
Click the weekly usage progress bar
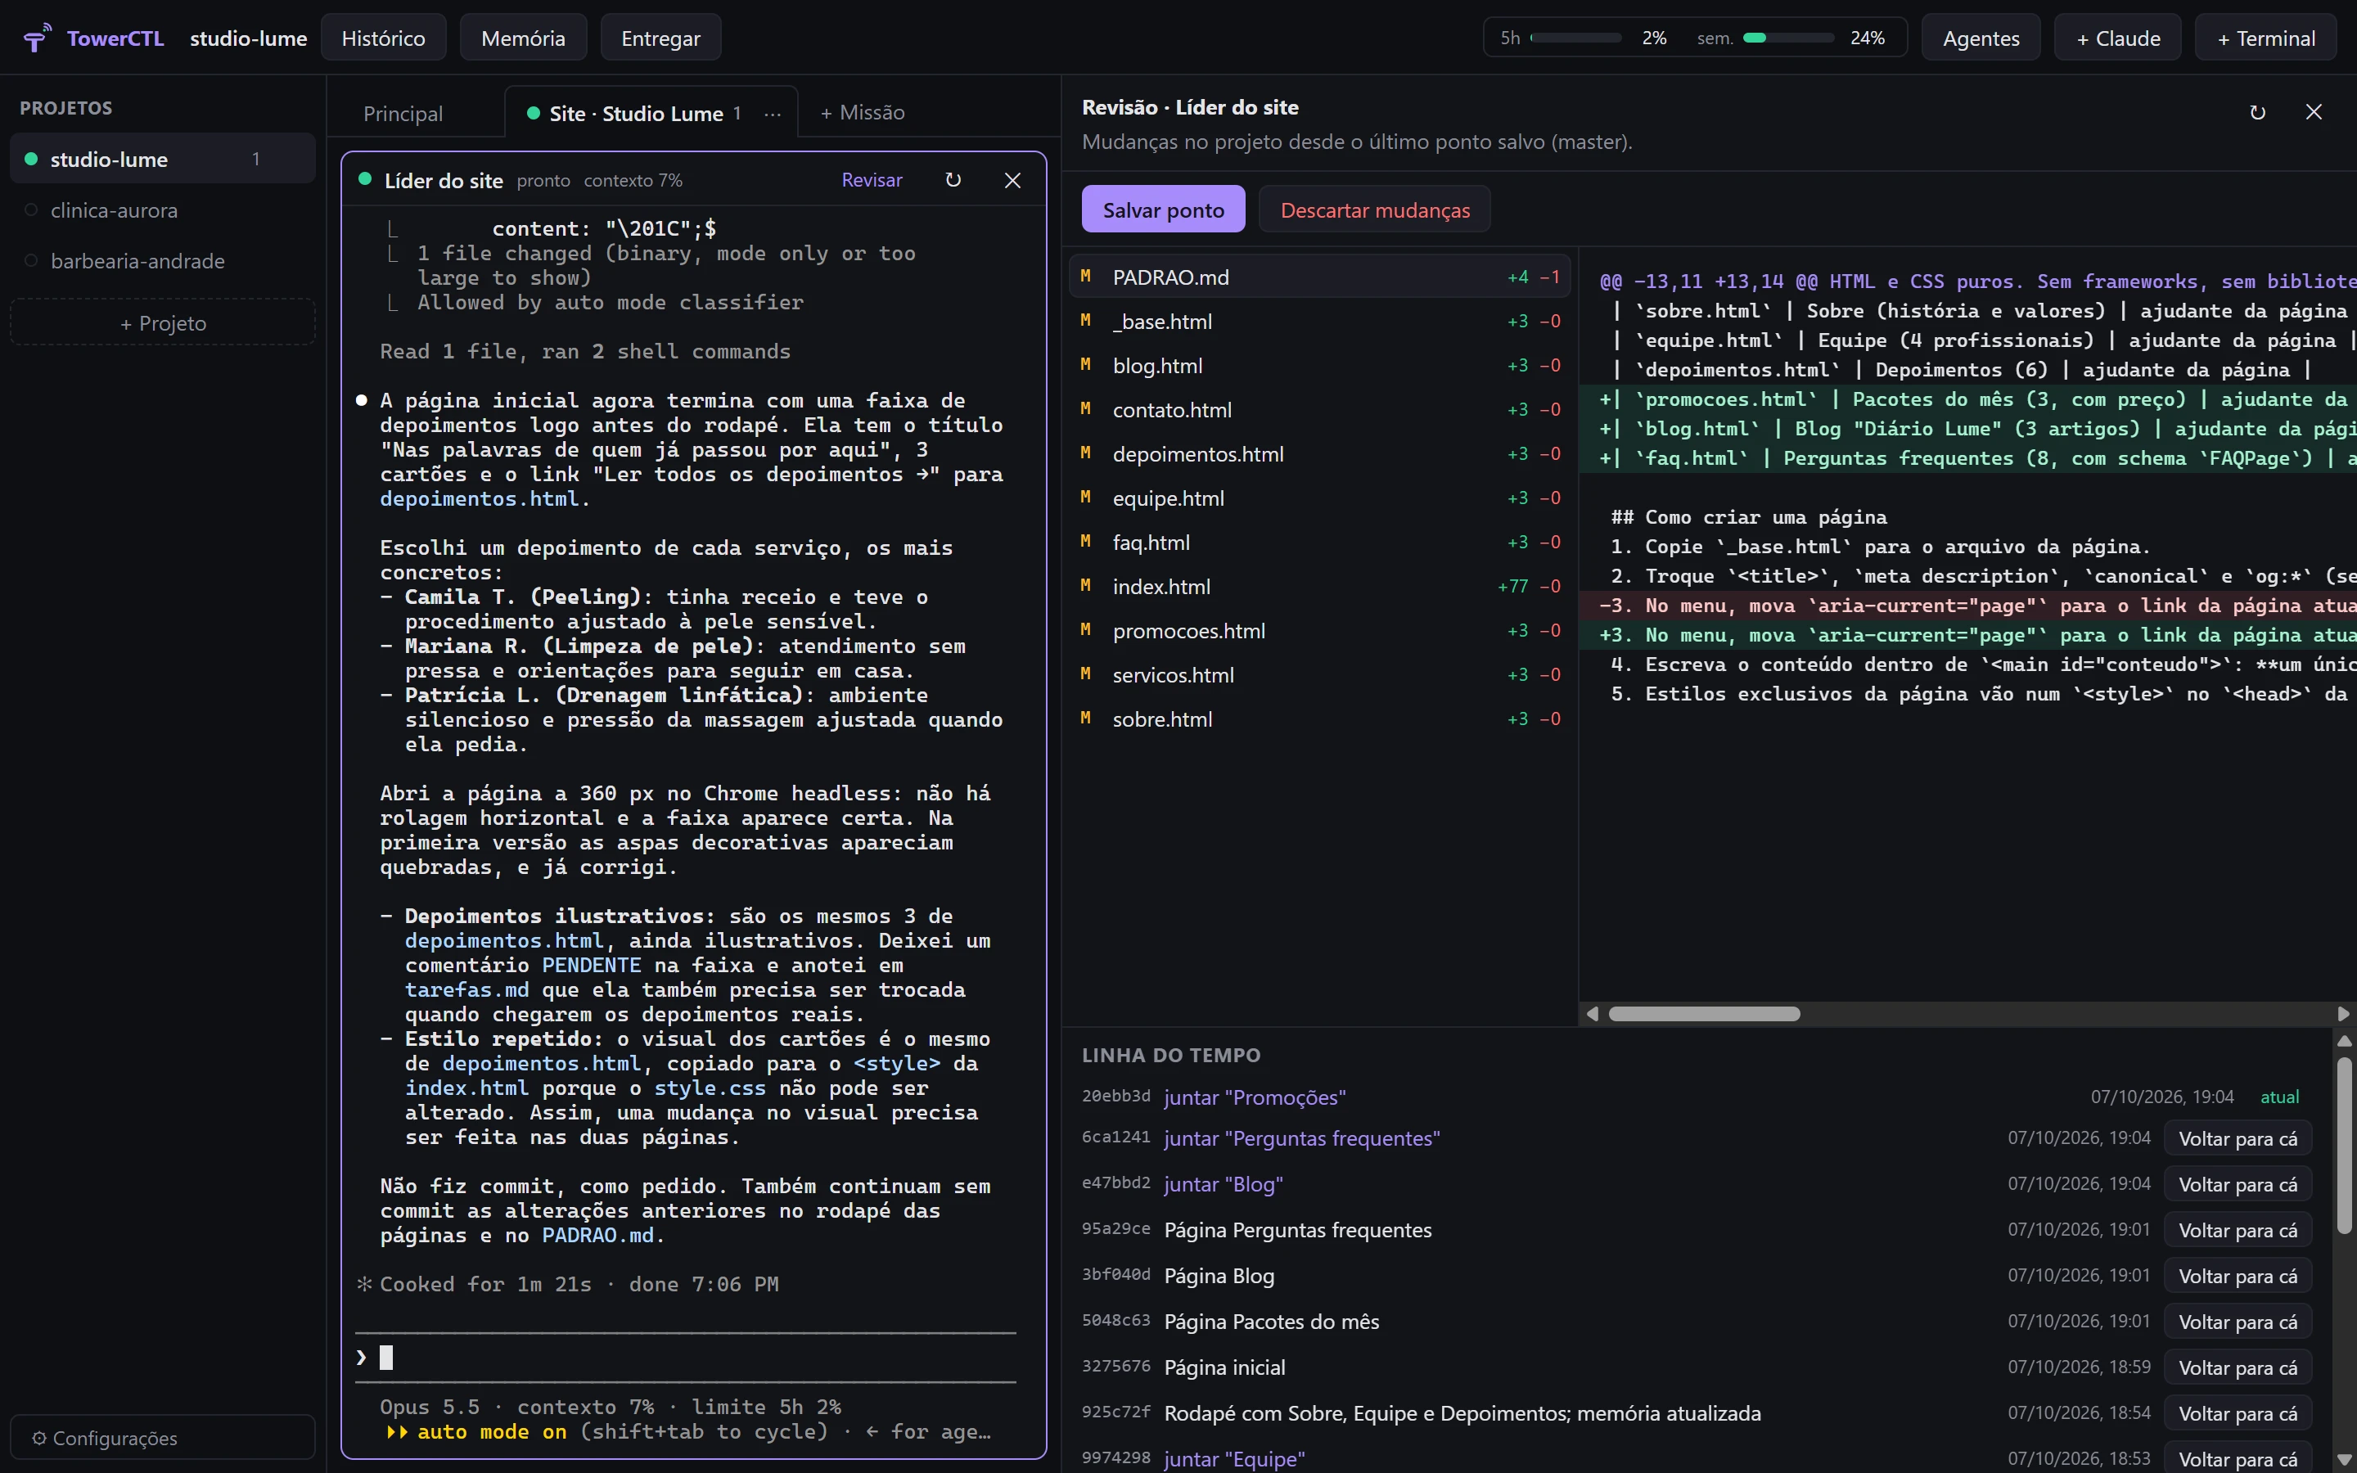point(1788,38)
